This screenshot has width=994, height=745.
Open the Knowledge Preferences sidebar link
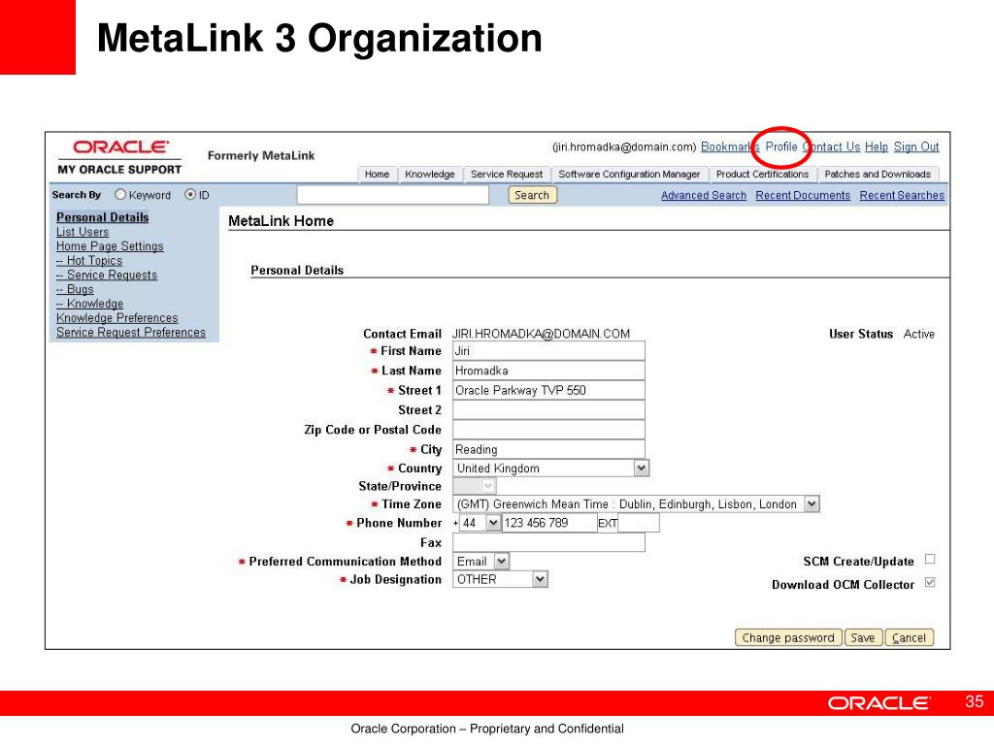[117, 318]
